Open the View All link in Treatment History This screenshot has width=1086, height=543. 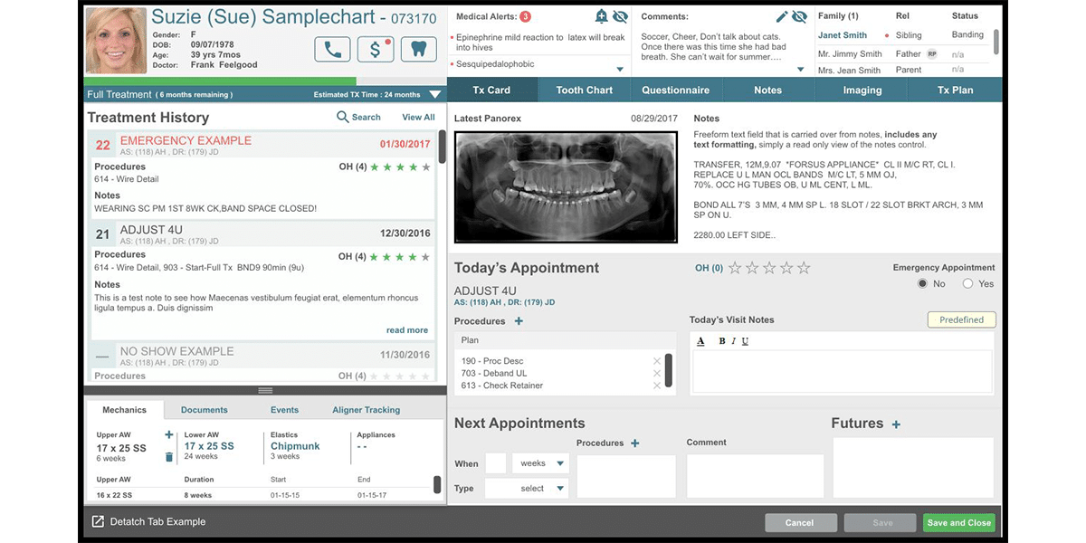418,117
